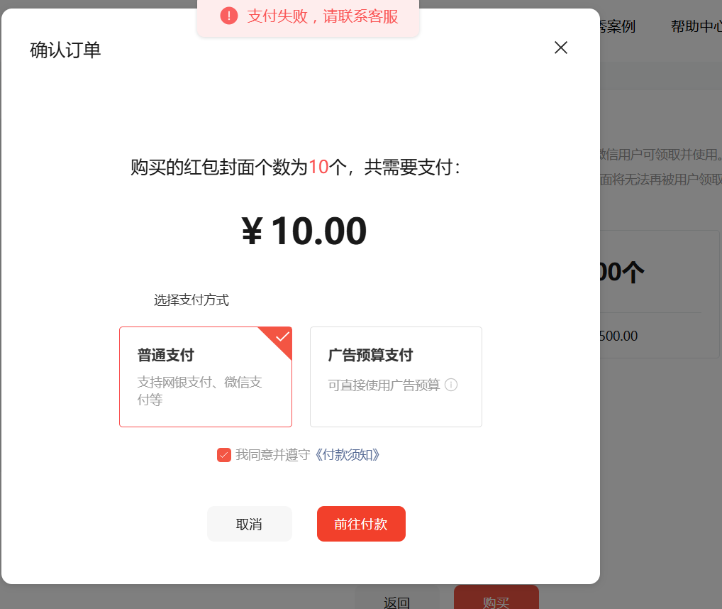Image resolution: width=722 pixels, height=609 pixels.
Task: Click the 前往付款 button
Action: pos(361,524)
